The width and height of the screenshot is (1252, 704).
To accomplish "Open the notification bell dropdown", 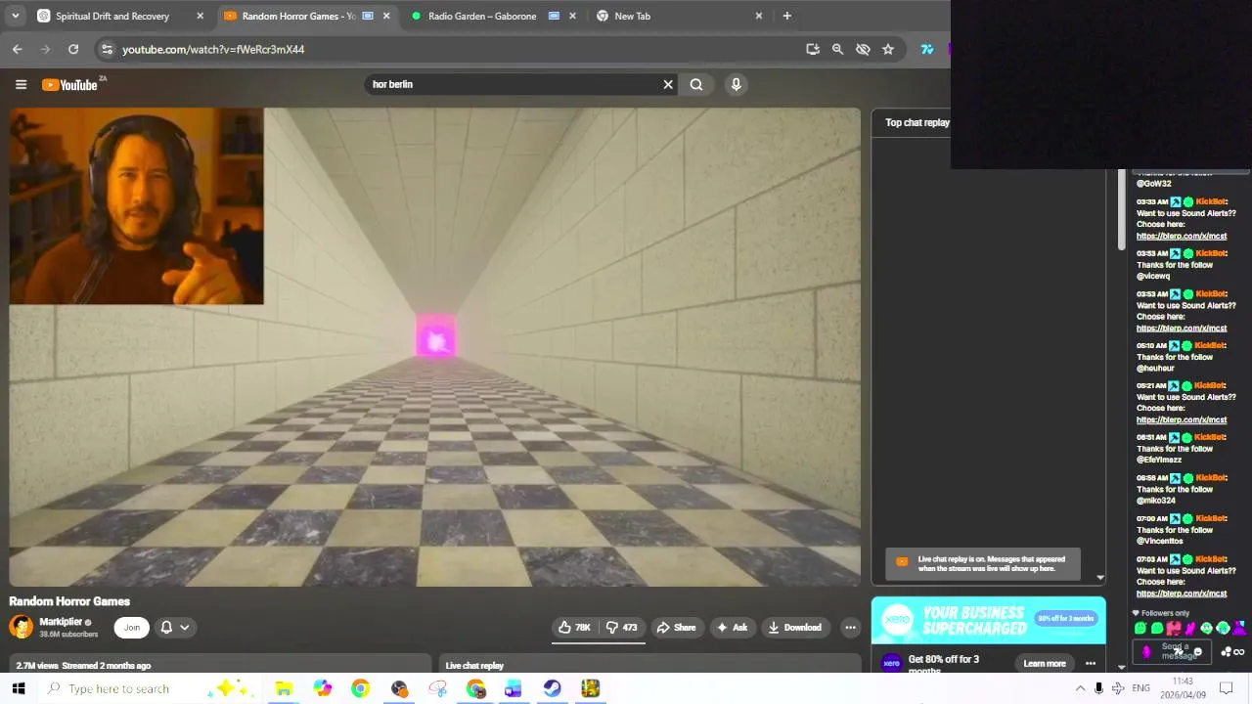I will tap(175, 628).
